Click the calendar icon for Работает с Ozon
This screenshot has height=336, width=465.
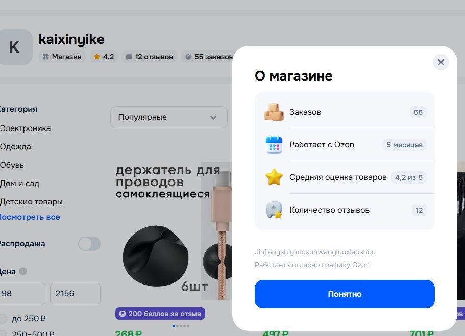click(274, 145)
